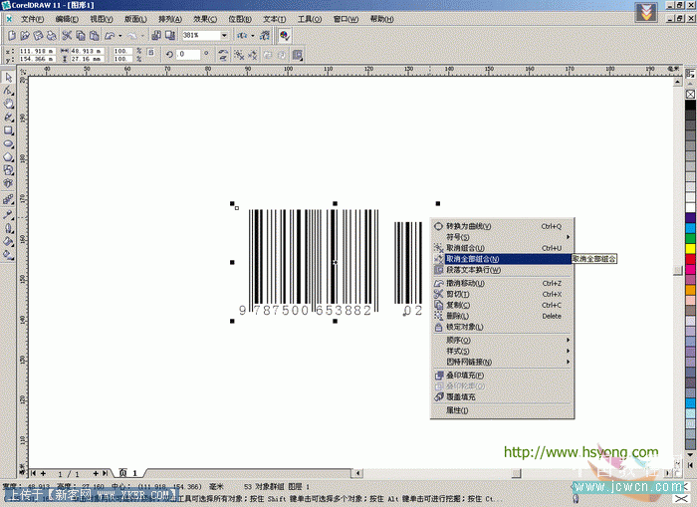Click the New document toolbar icon
The width and height of the screenshot is (697, 507).
click(10, 35)
